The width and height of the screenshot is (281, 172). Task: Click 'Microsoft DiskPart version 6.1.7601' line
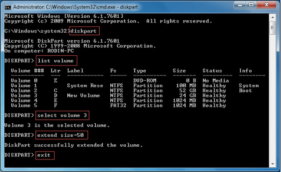(x=62, y=41)
